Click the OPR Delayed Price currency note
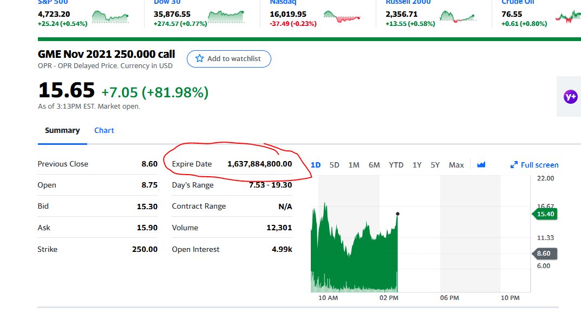This screenshot has width=581, height=320. [105, 66]
